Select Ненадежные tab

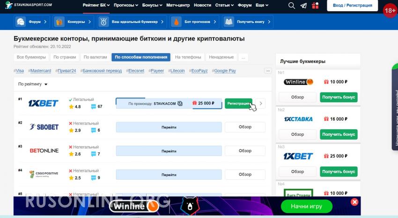click(x=221, y=57)
